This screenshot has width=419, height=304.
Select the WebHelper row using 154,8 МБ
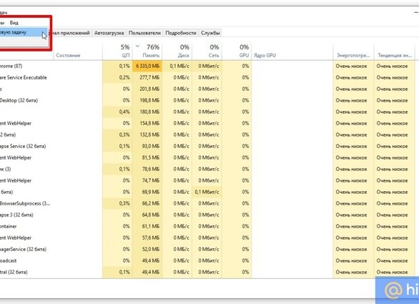(x=207, y=123)
